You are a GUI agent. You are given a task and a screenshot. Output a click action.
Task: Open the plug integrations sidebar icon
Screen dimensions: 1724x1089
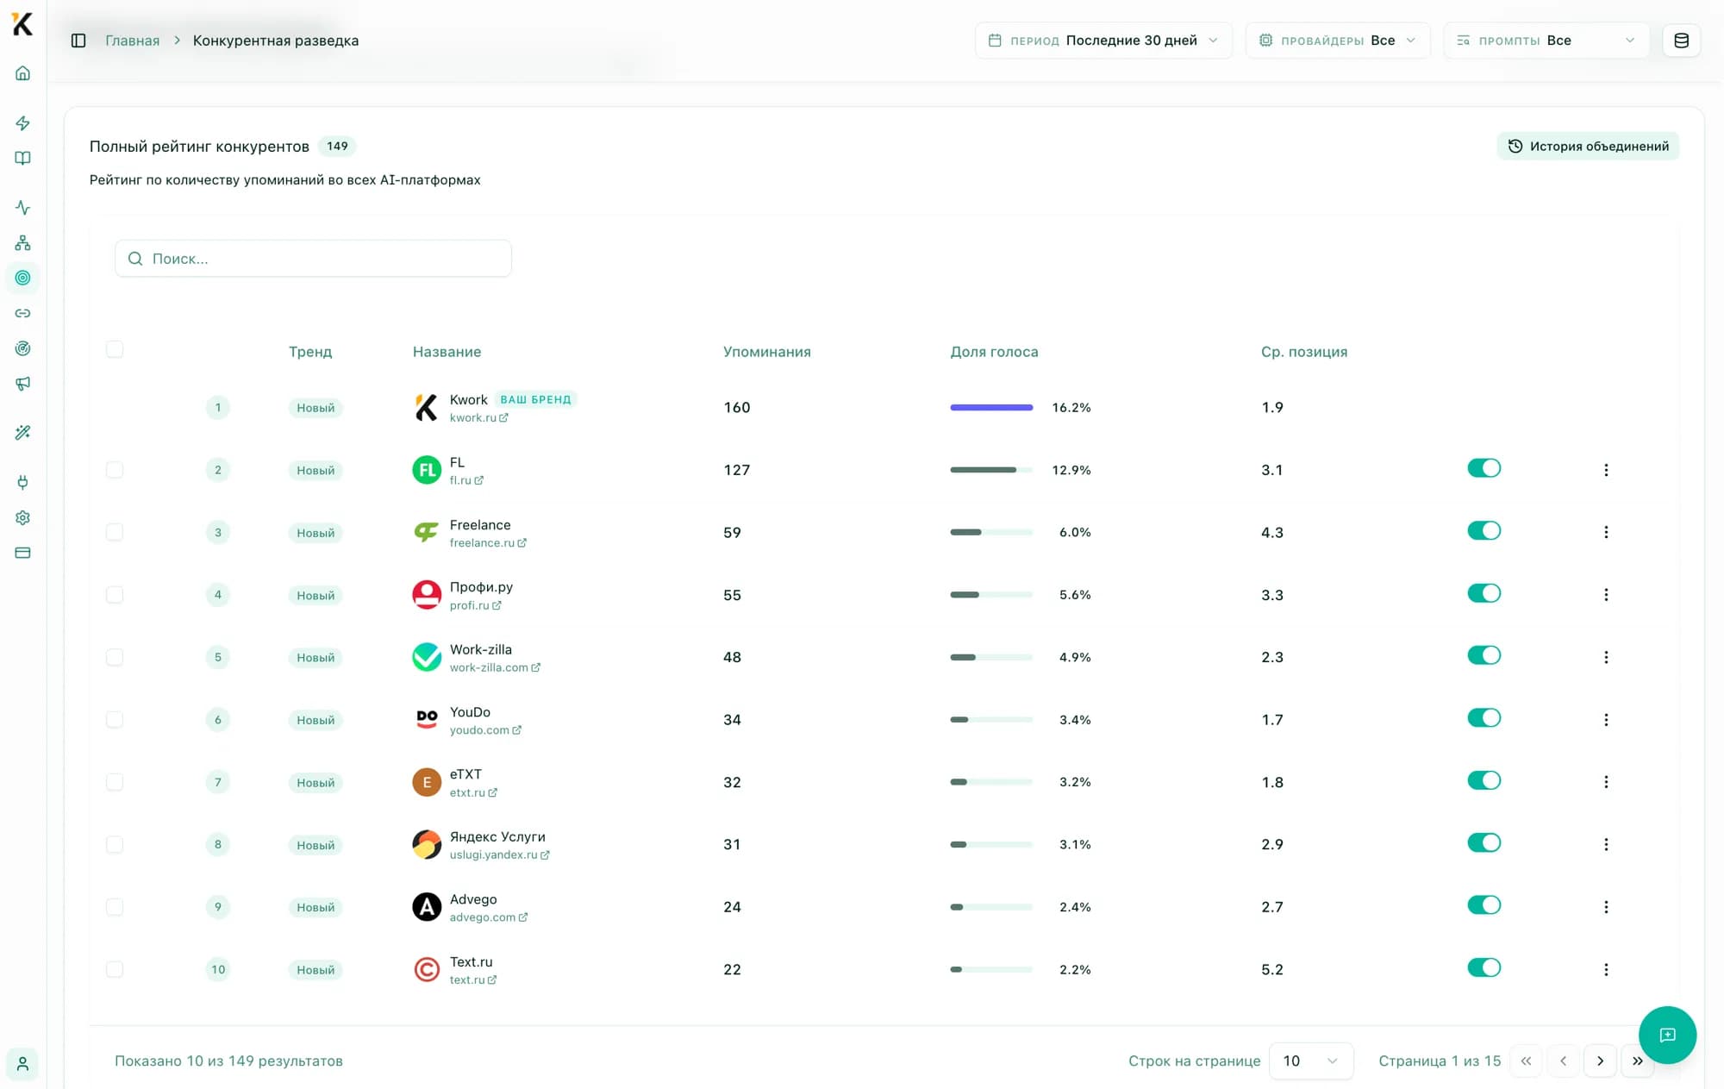[x=23, y=482]
